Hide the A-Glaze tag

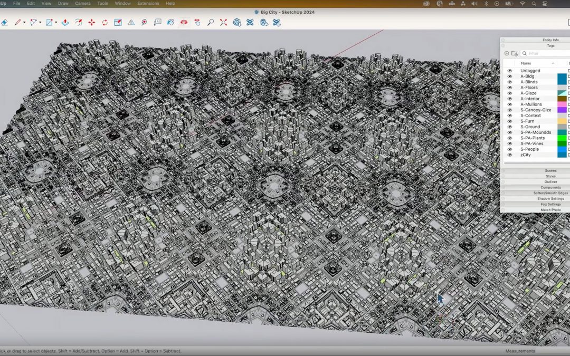[510, 93]
